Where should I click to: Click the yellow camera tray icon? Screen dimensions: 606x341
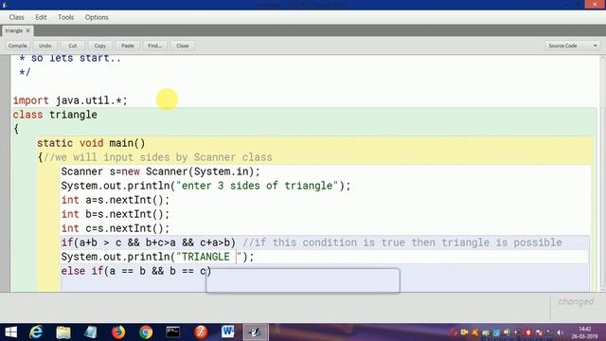[x=465, y=332]
